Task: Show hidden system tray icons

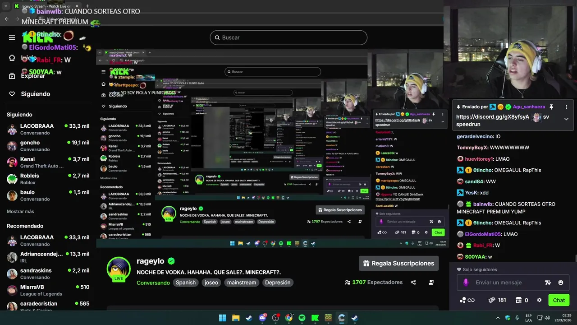Action: point(499,318)
